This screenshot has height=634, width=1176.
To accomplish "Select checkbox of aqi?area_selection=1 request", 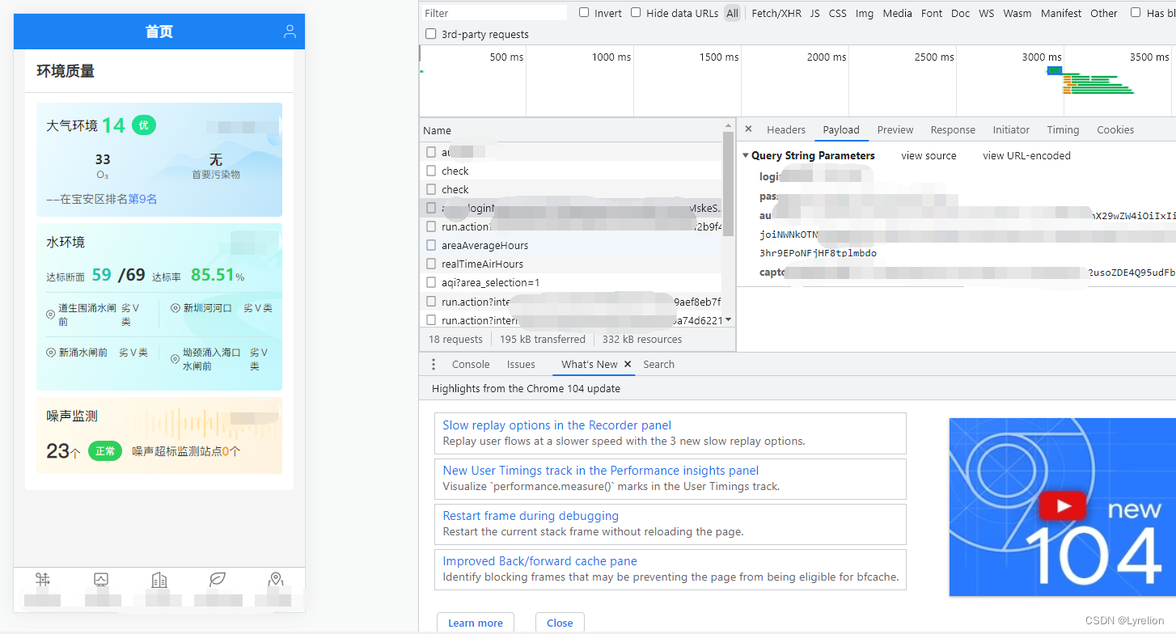I will [x=431, y=282].
